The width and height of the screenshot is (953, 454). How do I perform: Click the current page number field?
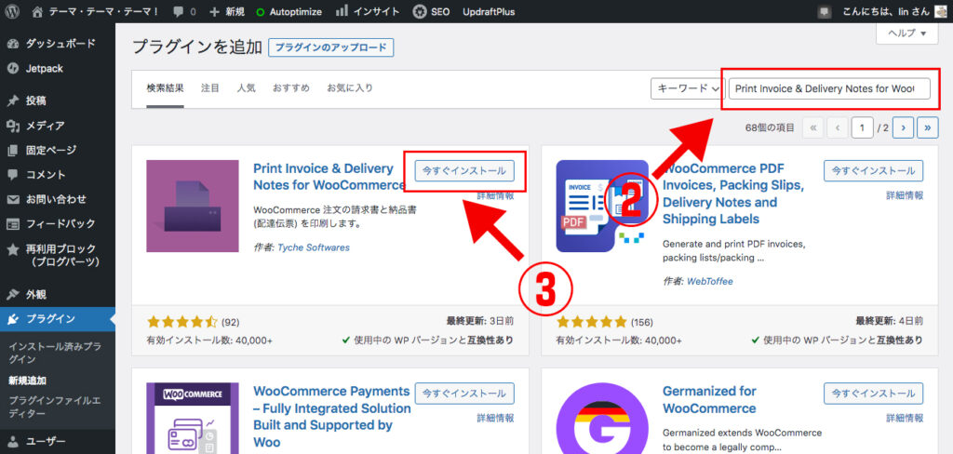[862, 127]
